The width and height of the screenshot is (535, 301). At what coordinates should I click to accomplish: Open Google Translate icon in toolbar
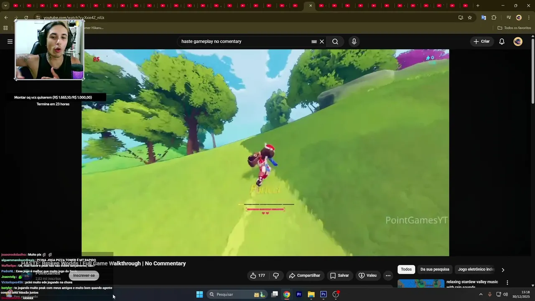coord(484,18)
